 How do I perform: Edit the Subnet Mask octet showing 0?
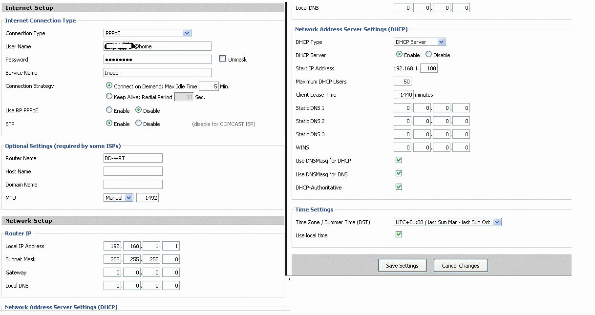pyautogui.click(x=171, y=259)
